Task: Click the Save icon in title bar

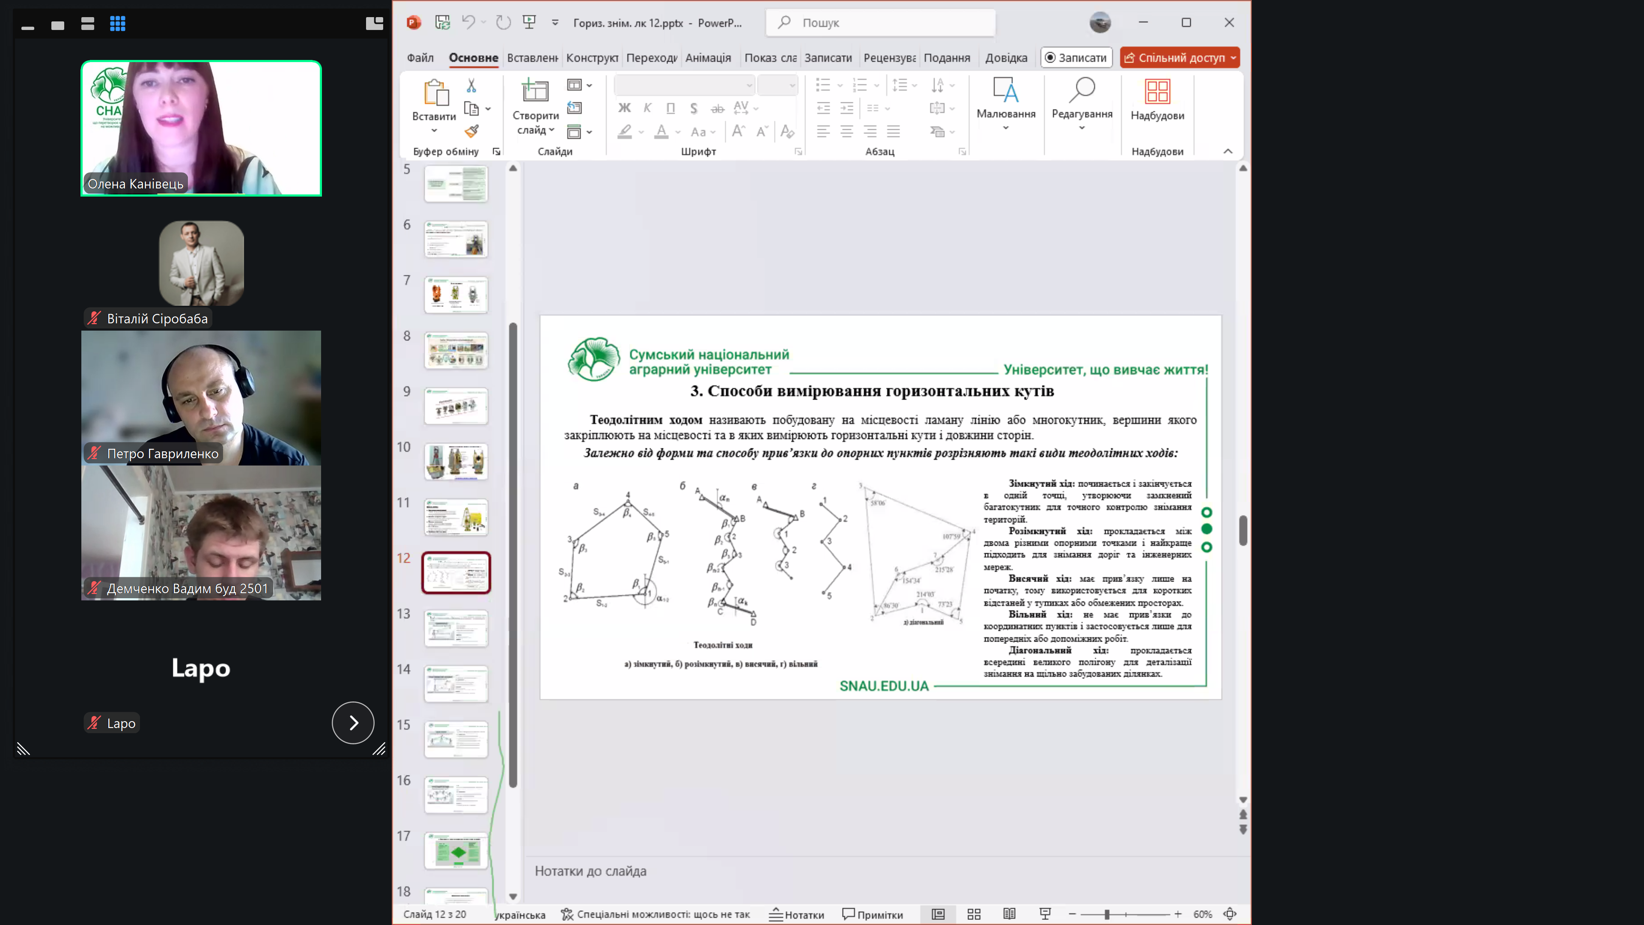Action: coord(442,22)
